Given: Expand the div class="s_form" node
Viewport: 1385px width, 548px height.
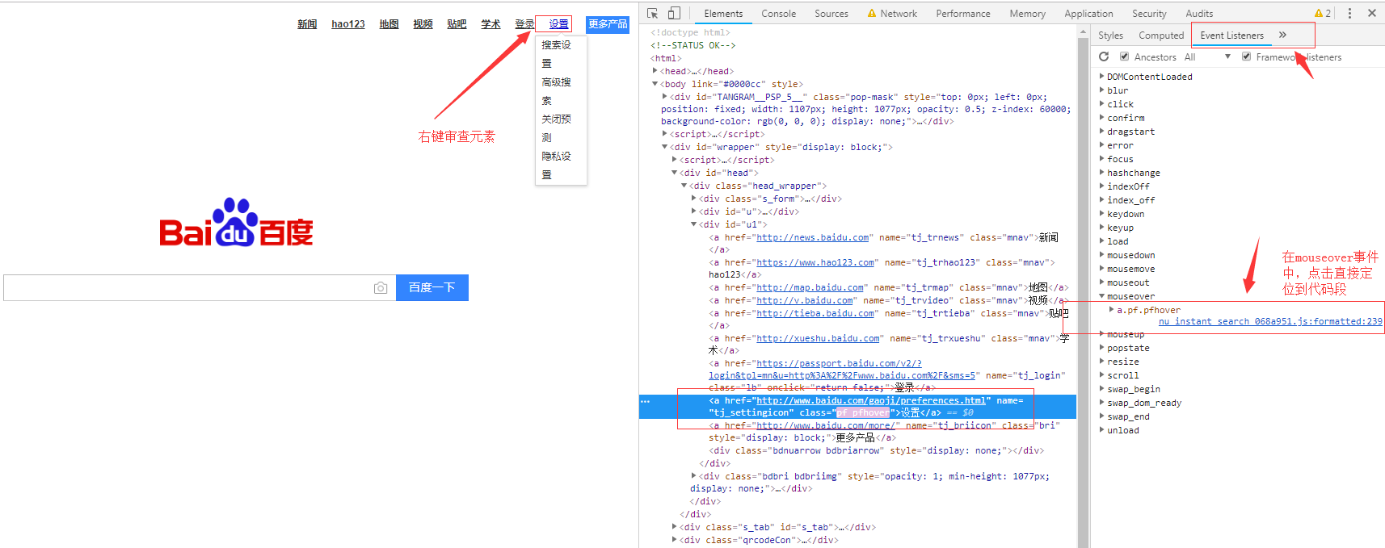Looking at the screenshot, I should coord(693,199).
